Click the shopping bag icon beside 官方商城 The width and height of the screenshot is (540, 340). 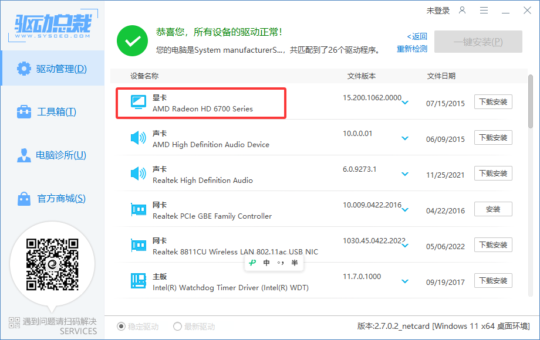[x=23, y=198]
